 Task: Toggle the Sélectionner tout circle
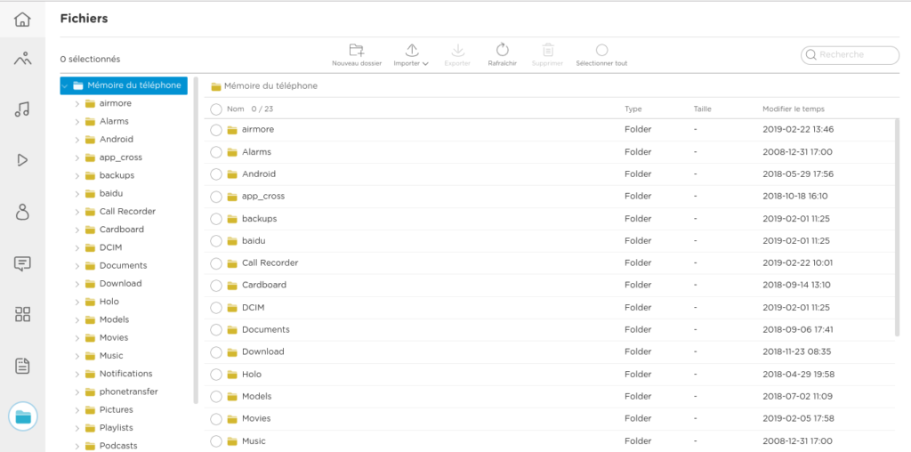[602, 50]
